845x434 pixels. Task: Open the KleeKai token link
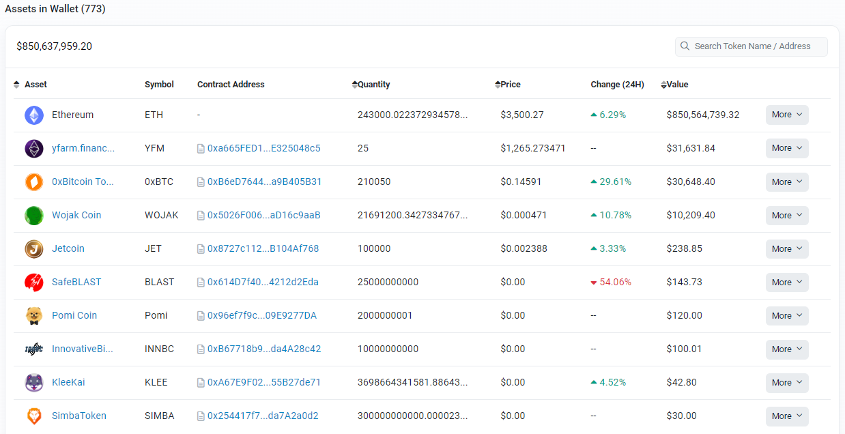(68, 382)
